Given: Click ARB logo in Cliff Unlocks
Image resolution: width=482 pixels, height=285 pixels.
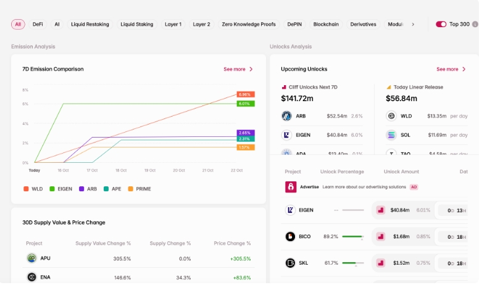Looking at the screenshot, I should point(286,116).
